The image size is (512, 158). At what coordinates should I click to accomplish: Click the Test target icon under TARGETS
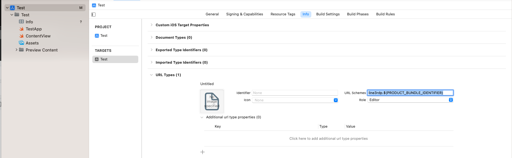pos(97,59)
